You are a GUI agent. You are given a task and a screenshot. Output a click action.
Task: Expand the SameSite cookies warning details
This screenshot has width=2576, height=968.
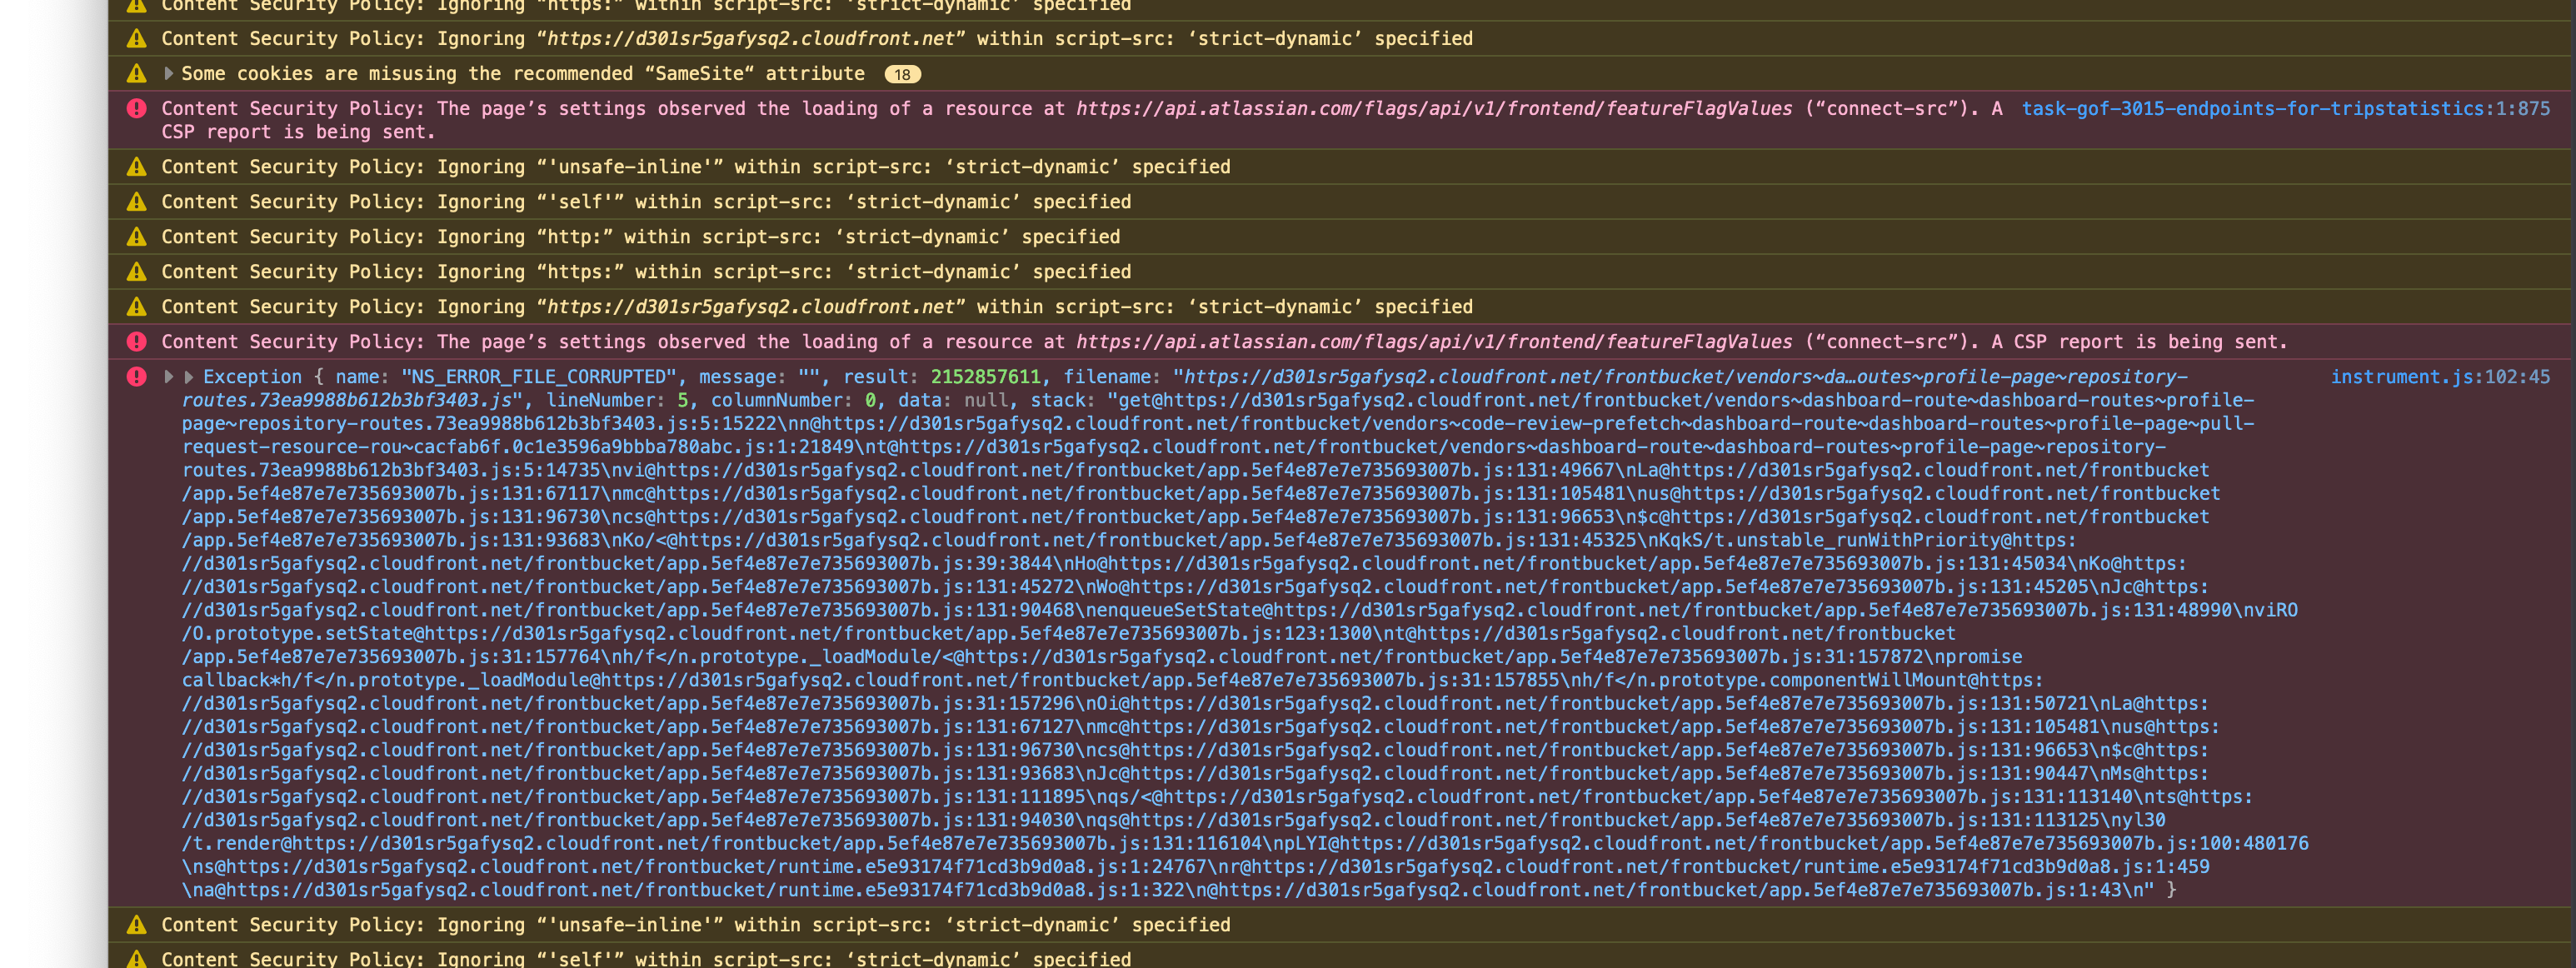pos(168,73)
